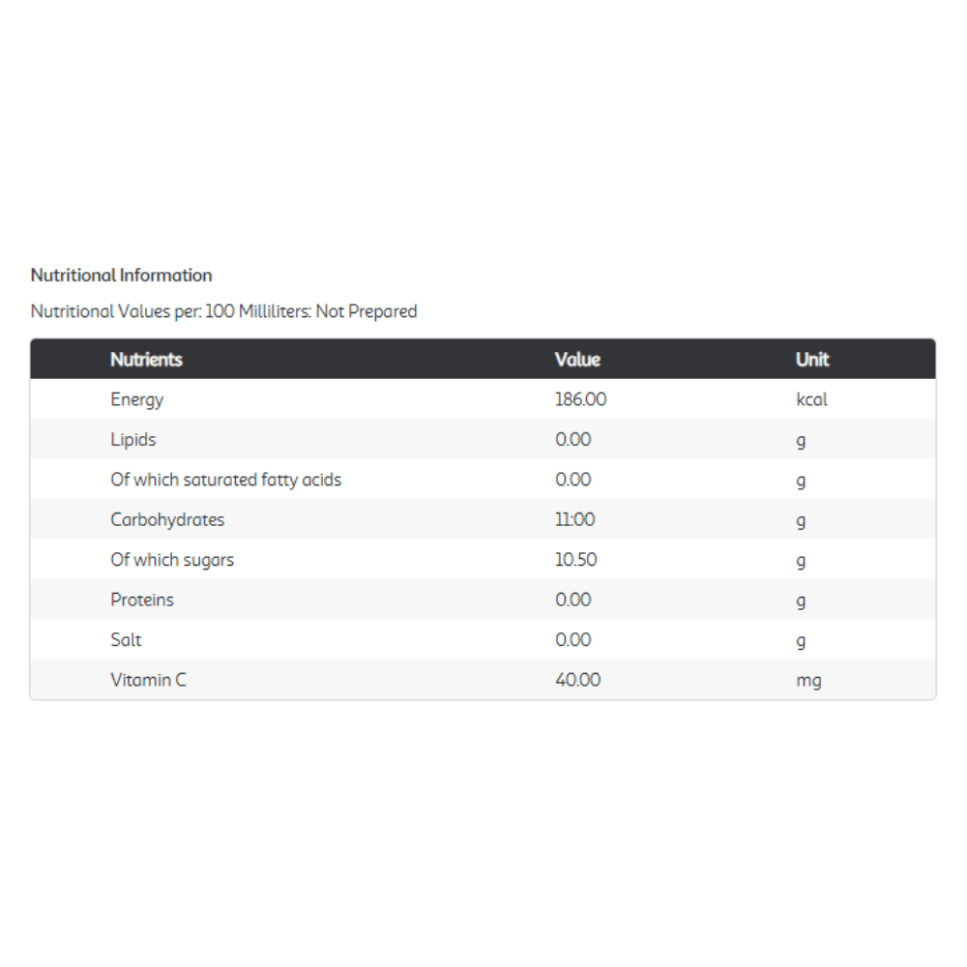967x967 pixels.
Task: Click the Unit column header
Action: coord(812,360)
